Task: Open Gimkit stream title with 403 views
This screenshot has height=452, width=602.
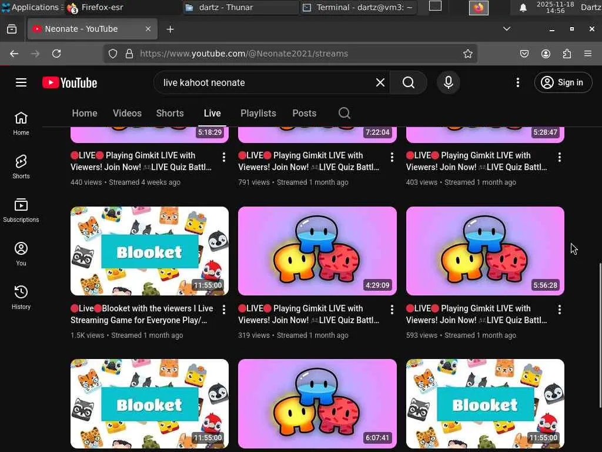Action: click(x=476, y=161)
